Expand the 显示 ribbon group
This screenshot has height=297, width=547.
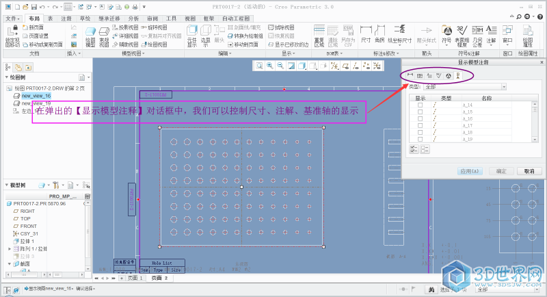click(288, 53)
